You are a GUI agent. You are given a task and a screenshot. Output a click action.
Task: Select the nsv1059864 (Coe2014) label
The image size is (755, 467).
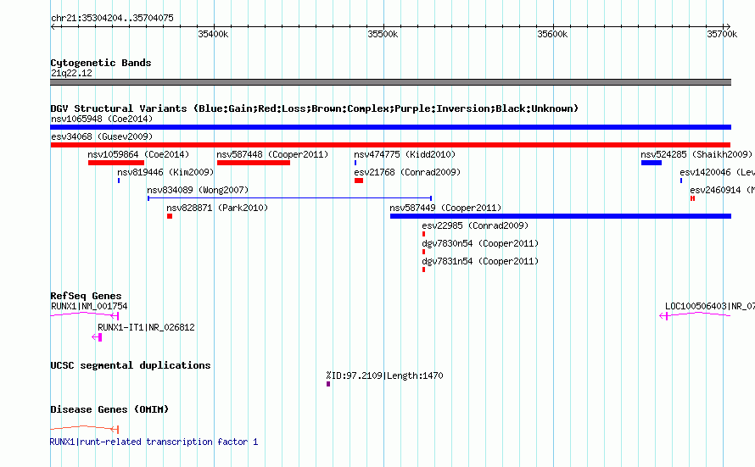point(138,154)
